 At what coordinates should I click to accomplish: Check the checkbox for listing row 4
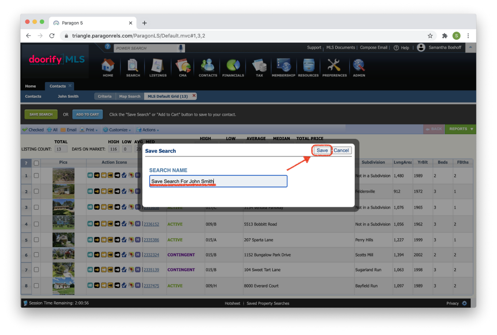point(36,224)
